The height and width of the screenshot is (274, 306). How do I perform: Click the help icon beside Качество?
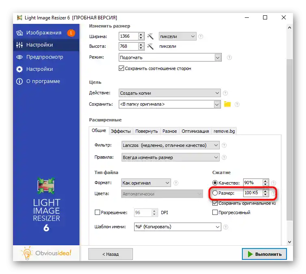tap(274, 183)
